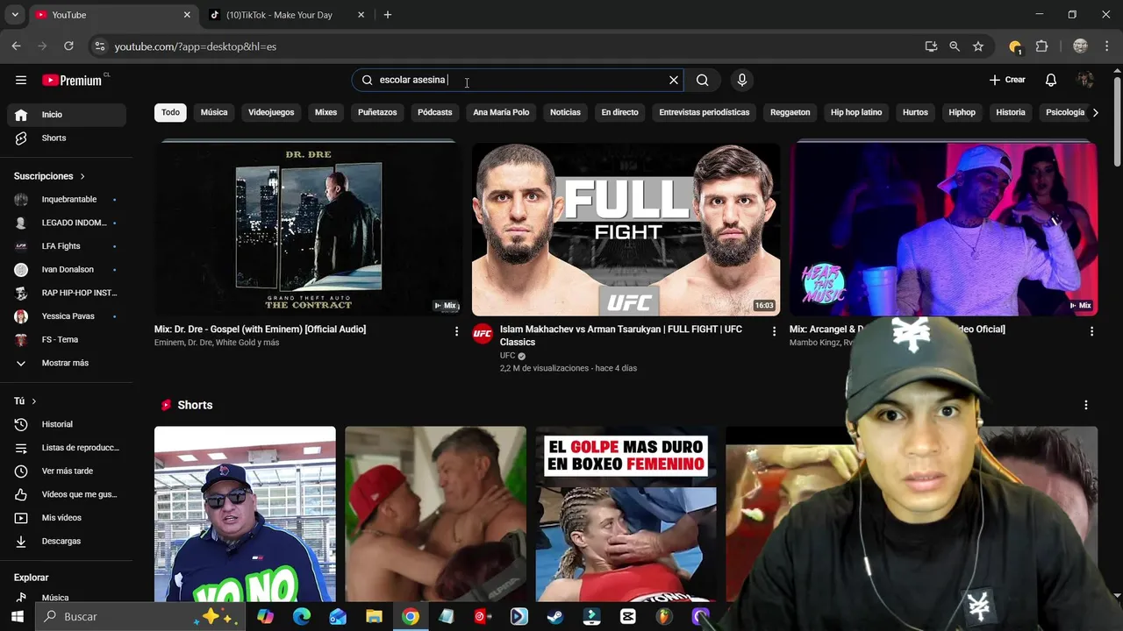Go to Shorts in the sidebar

[67, 138]
